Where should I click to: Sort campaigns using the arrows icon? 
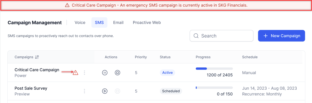37,57
